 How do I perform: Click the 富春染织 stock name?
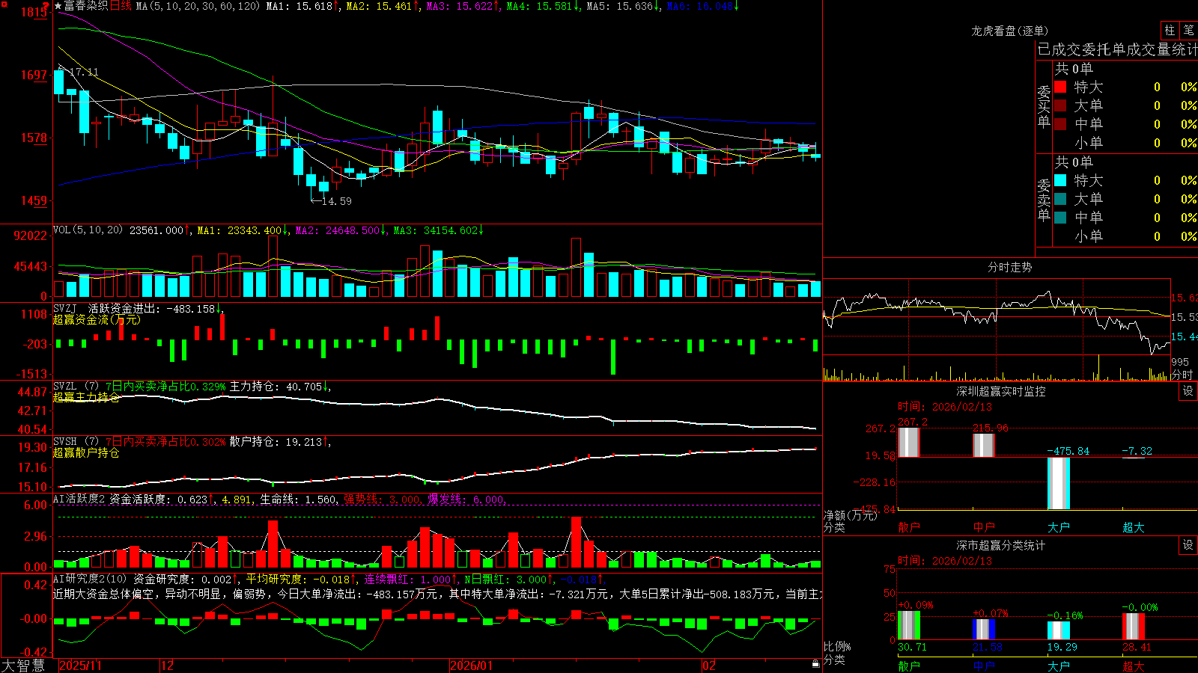(86, 6)
